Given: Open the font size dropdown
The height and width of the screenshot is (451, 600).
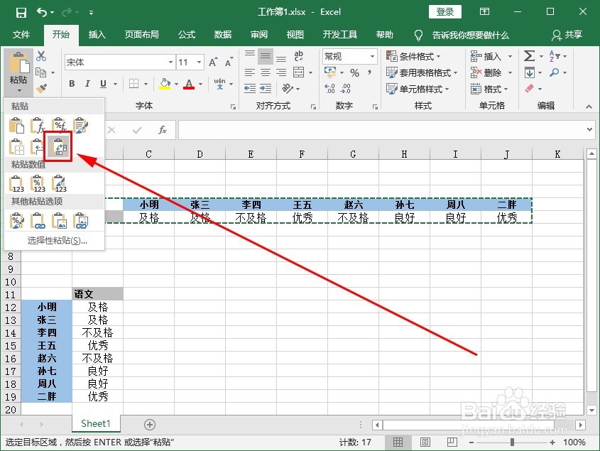Looking at the screenshot, I should (x=200, y=62).
